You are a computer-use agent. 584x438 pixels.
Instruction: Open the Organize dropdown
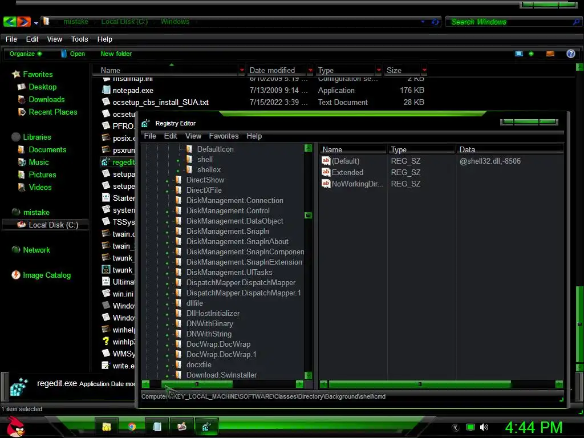pos(25,54)
